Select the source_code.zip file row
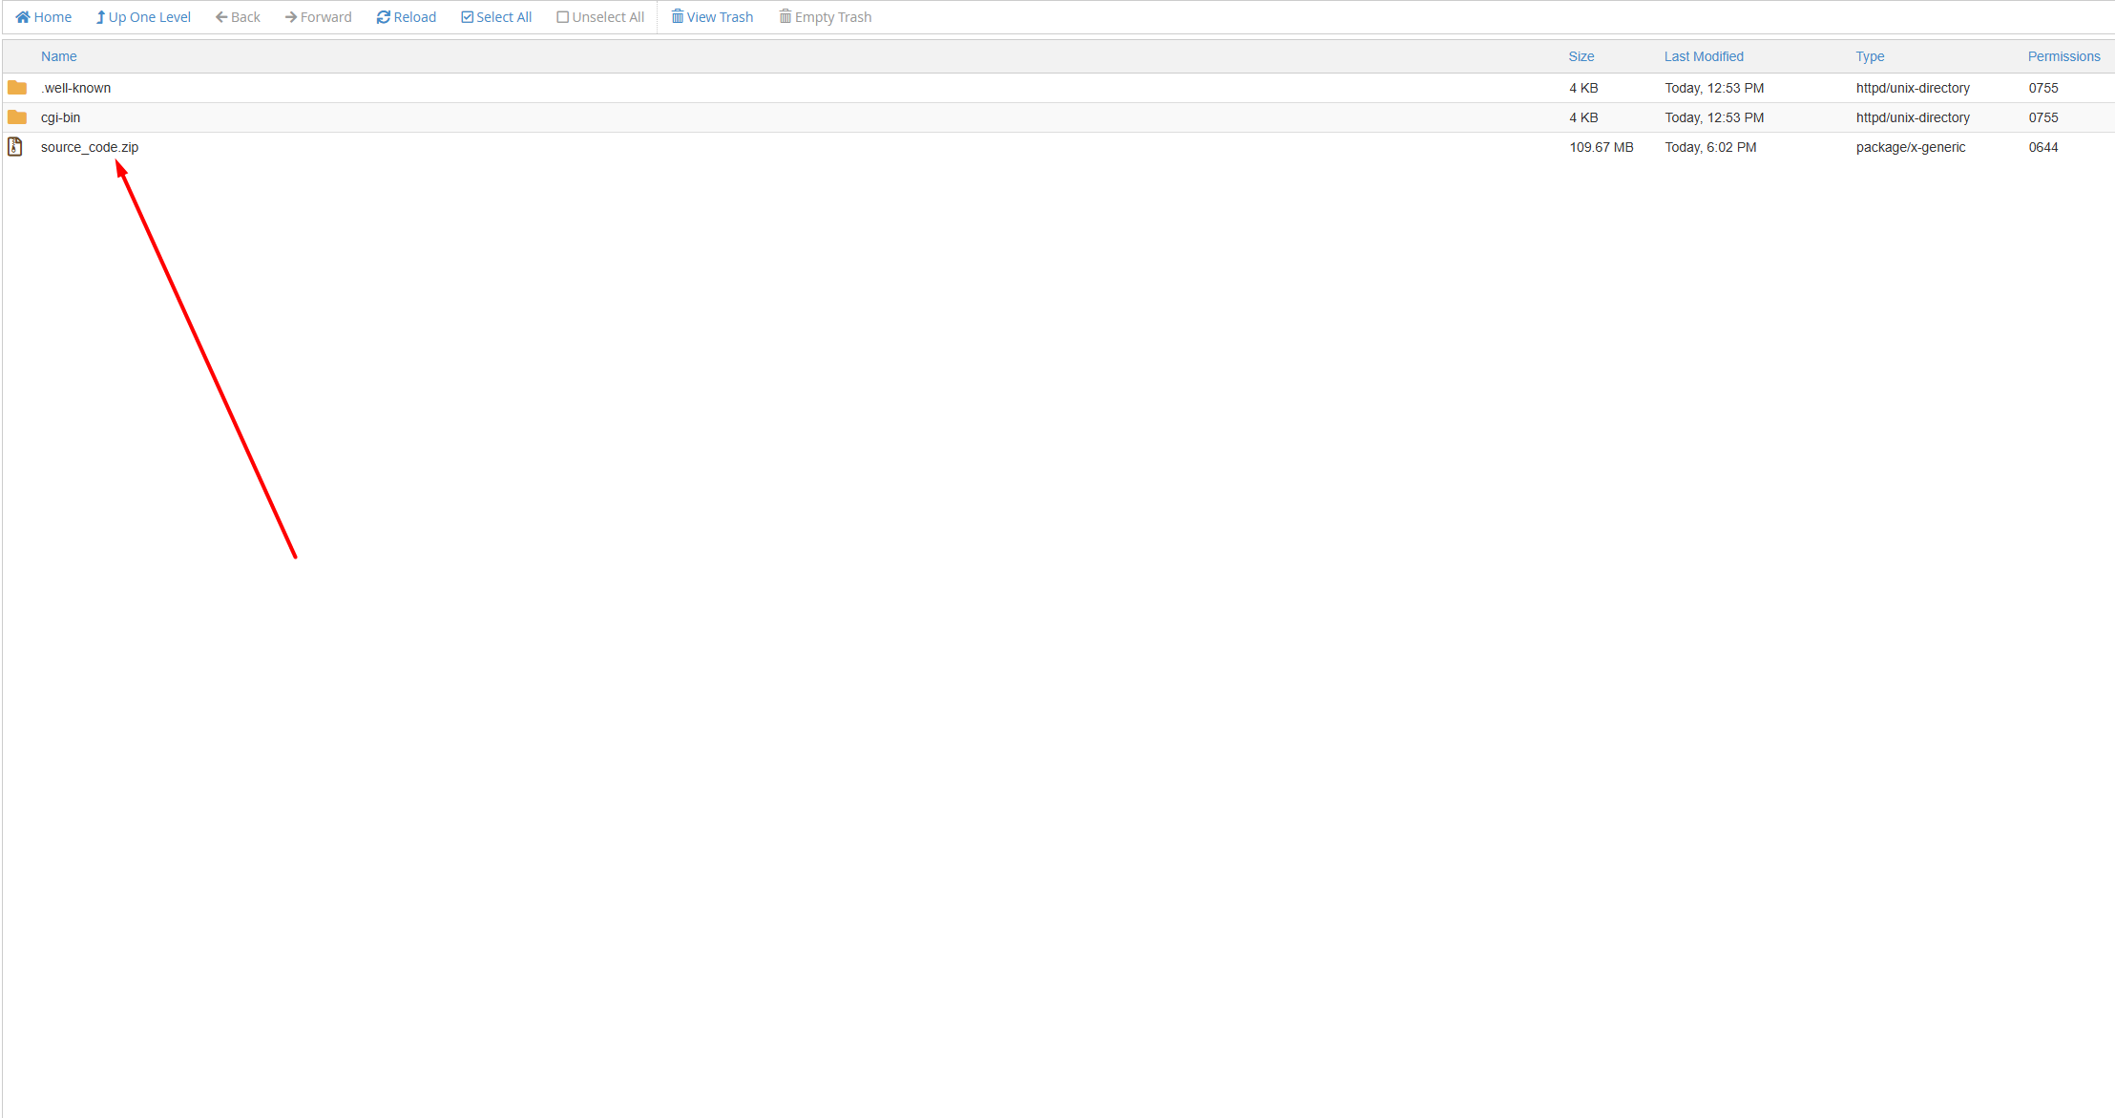This screenshot has height=1118, width=2115. (x=90, y=146)
